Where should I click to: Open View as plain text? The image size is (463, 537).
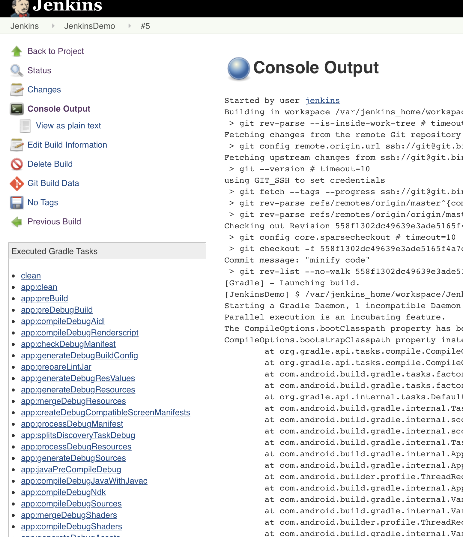(68, 126)
